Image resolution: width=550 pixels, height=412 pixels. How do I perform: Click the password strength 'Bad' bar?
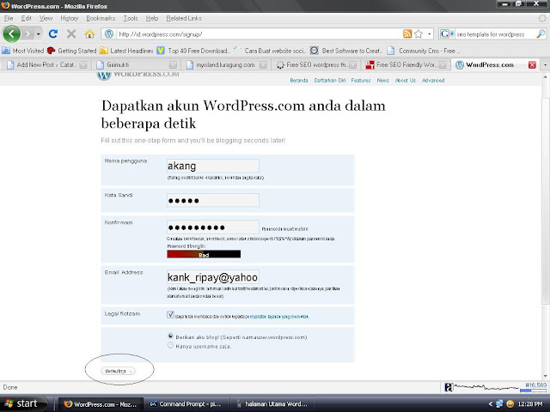click(204, 254)
